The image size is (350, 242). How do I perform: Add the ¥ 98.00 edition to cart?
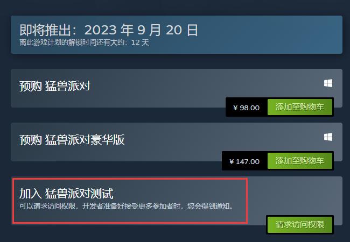300,107
